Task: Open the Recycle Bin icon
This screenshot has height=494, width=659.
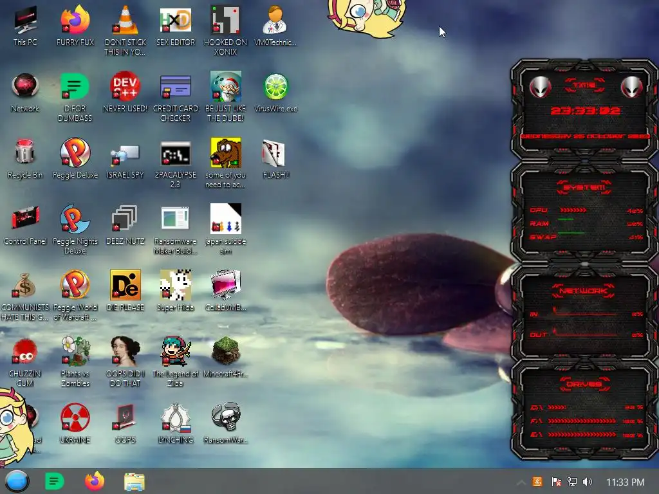Action: tap(25, 159)
